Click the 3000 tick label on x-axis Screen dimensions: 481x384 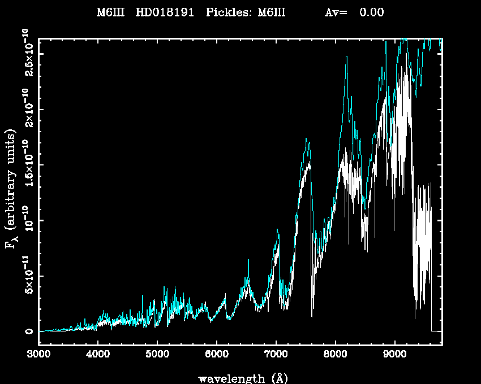pyautogui.click(x=38, y=355)
